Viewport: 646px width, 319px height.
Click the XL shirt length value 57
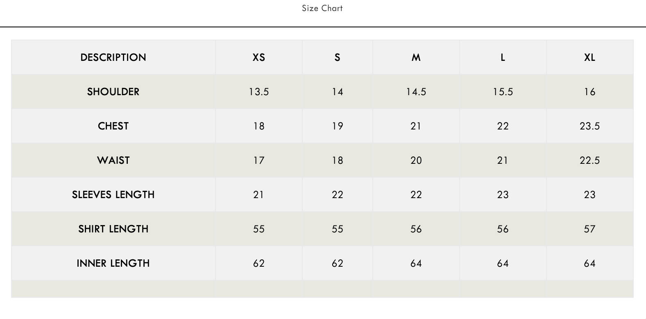point(589,229)
